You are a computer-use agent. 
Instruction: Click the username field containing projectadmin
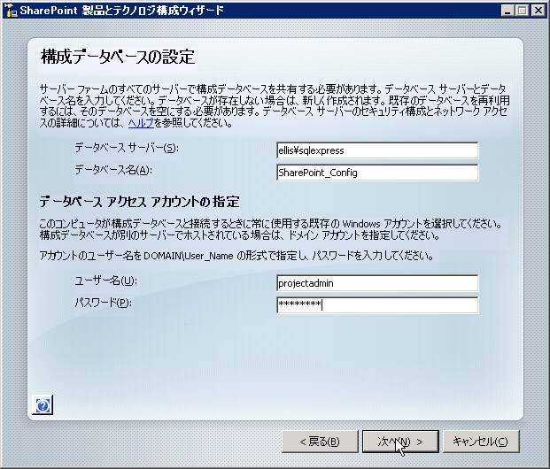pyautogui.click(x=377, y=283)
